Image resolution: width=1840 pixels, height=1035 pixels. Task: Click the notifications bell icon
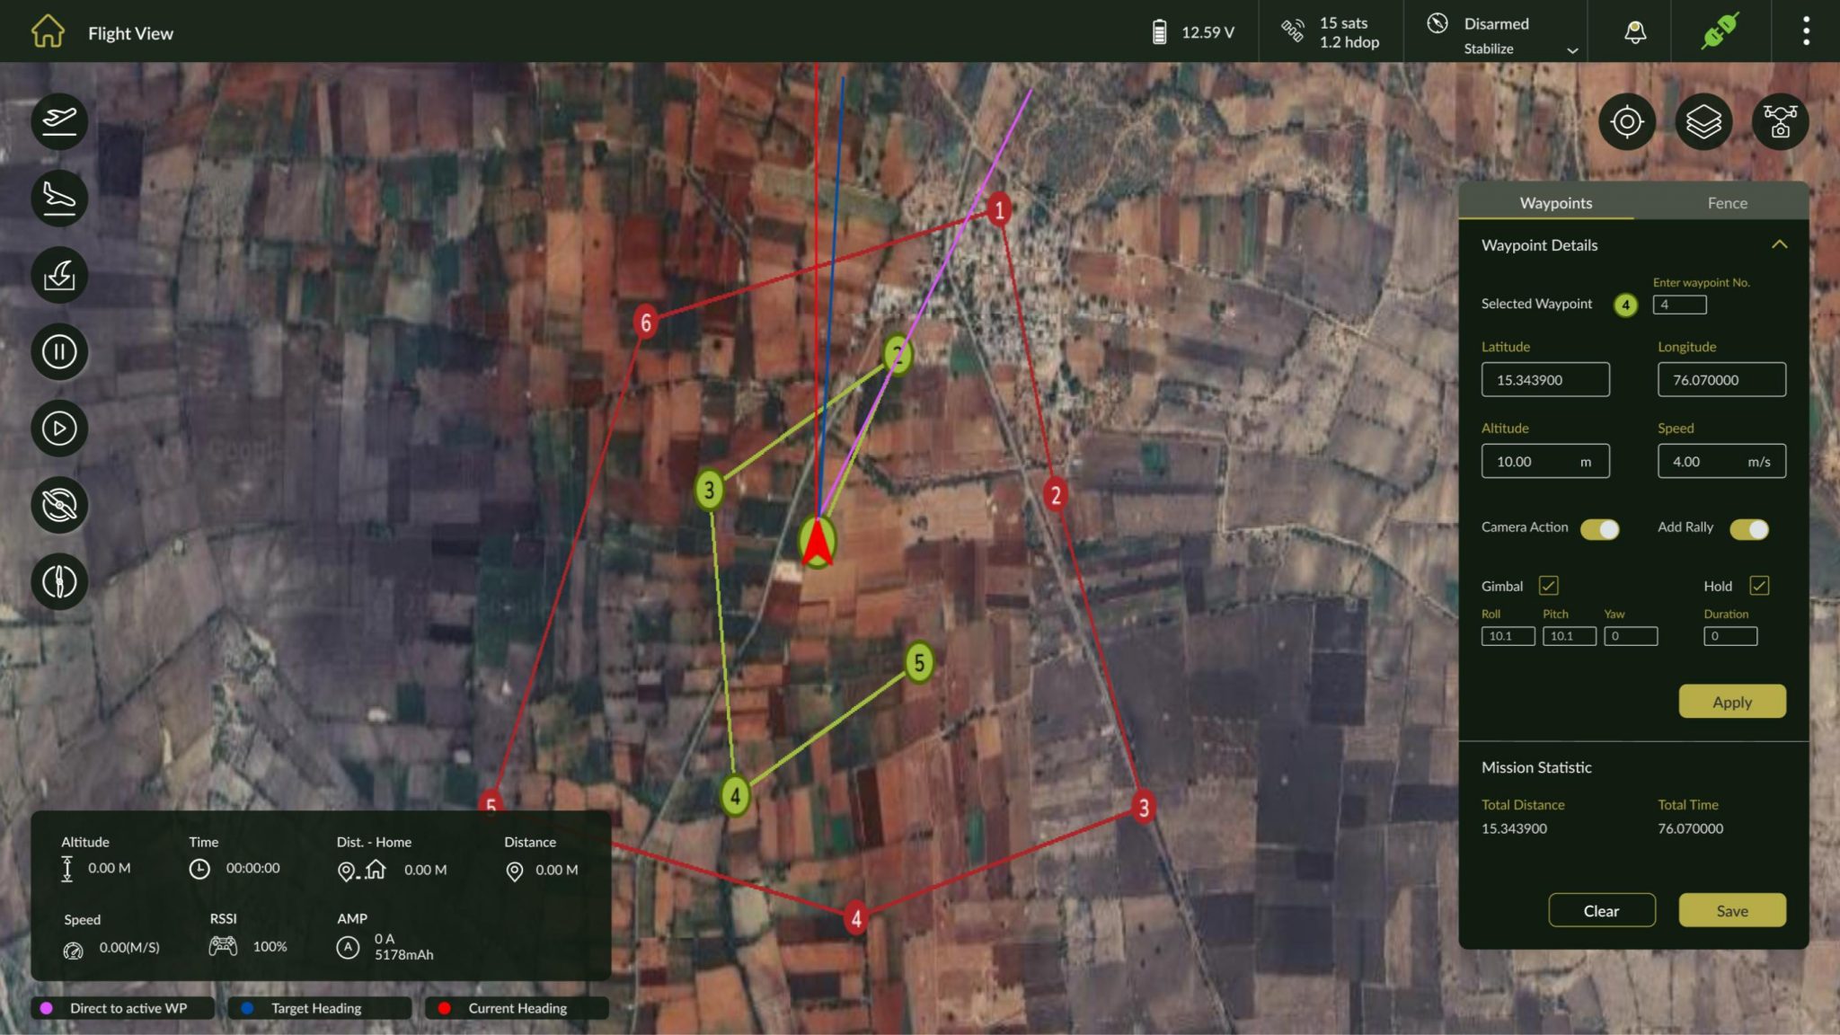tap(1635, 31)
